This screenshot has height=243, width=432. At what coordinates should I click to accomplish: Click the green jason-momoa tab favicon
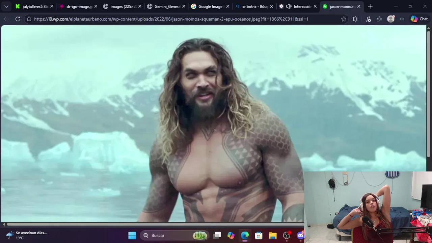(x=325, y=6)
